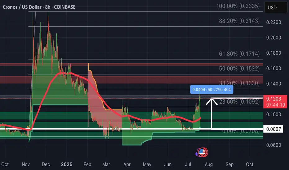The height and width of the screenshot is (170, 289).
Task: Click the 0.1800 price axis value
Action: click(273, 53)
